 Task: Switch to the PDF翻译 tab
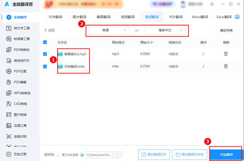point(176,17)
